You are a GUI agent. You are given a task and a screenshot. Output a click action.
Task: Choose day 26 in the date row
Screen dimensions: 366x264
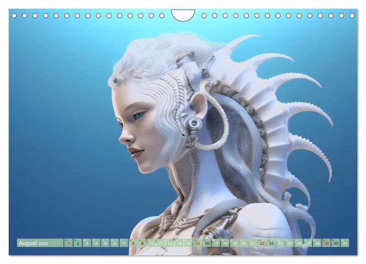coord(299,243)
